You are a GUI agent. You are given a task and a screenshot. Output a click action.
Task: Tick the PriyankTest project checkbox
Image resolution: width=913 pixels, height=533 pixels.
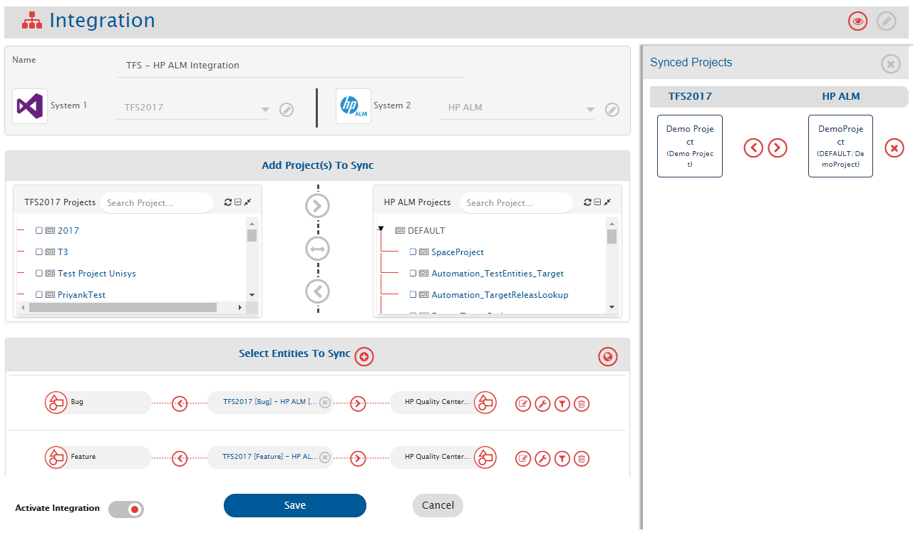[x=39, y=295]
